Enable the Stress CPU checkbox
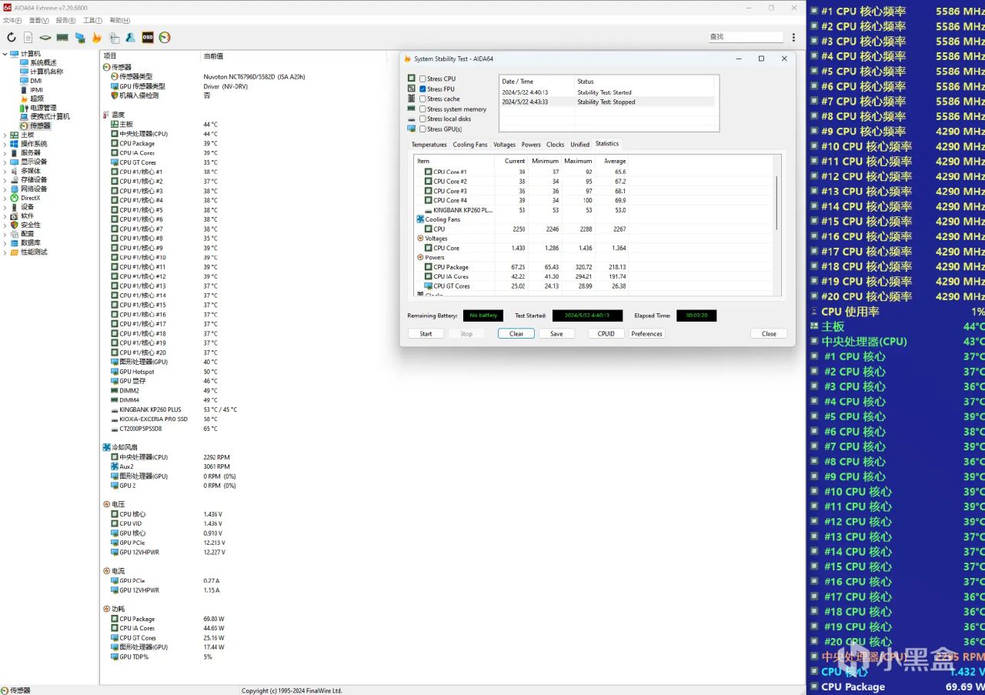 (422, 79)
